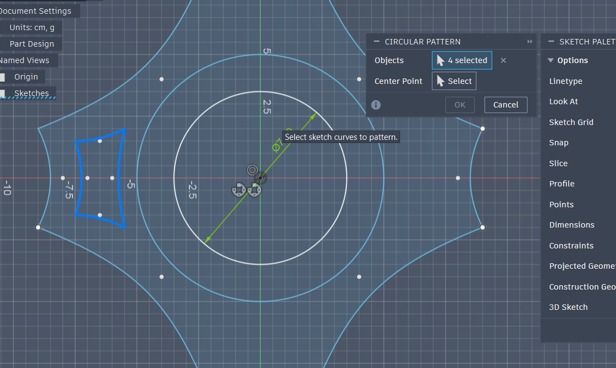Select the Origin tree item
This screenshot has height=368, width=616.
[26, 77]
